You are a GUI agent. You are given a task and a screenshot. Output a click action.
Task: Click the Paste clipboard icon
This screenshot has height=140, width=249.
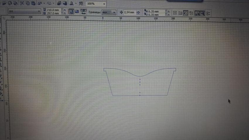[x=33, y=4]
